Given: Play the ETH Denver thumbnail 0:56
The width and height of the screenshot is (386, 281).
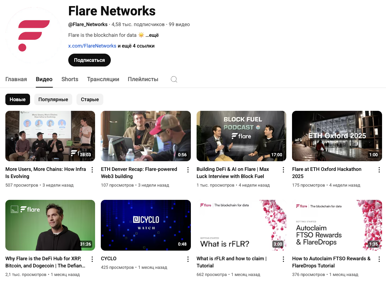Looking at the screenshot, I should 146,136.
